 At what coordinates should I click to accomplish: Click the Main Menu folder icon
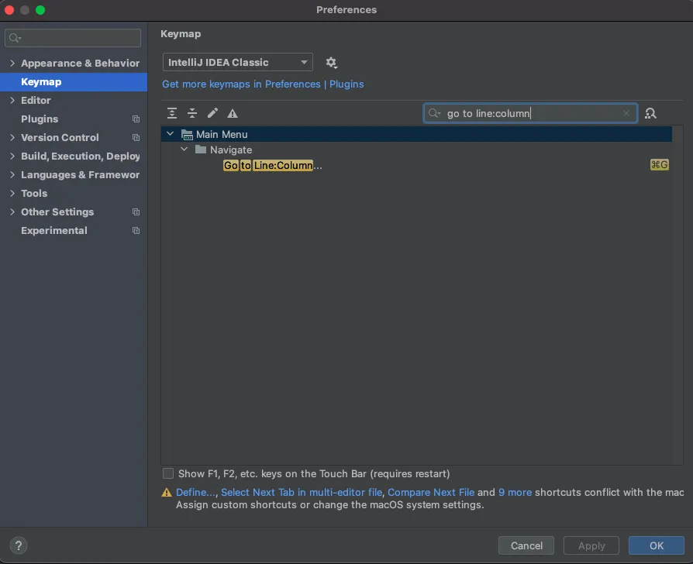coord(187,134)
